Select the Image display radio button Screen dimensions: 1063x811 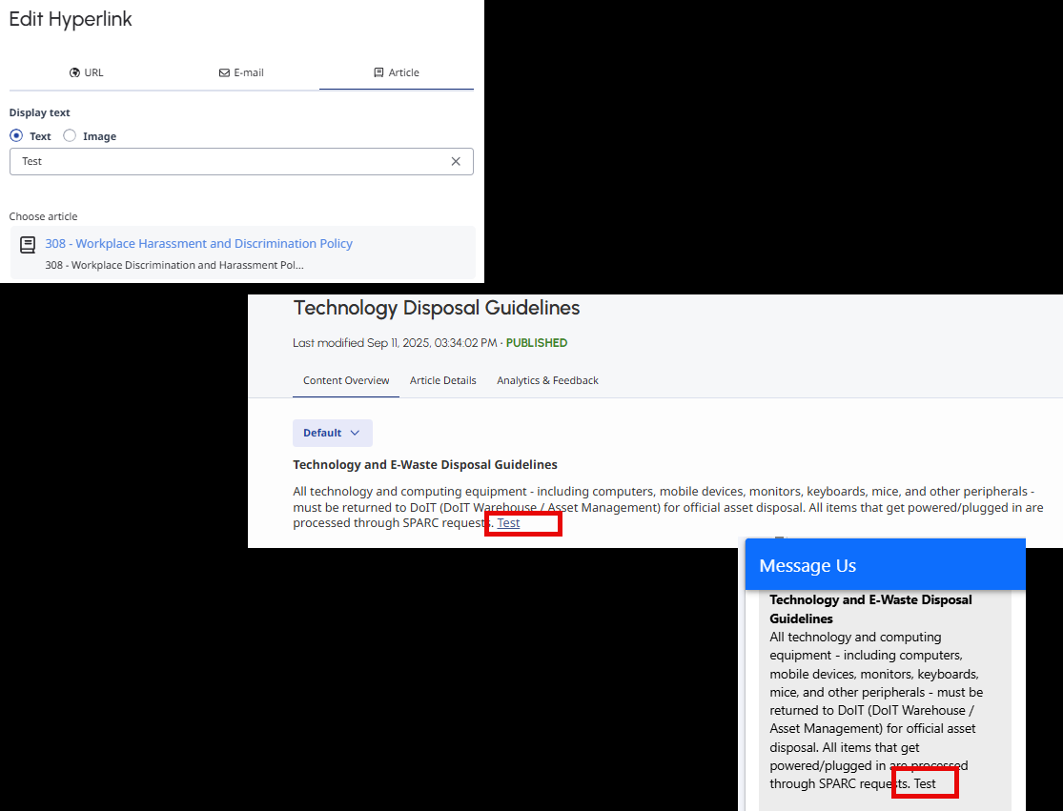(x=70, y=135)
